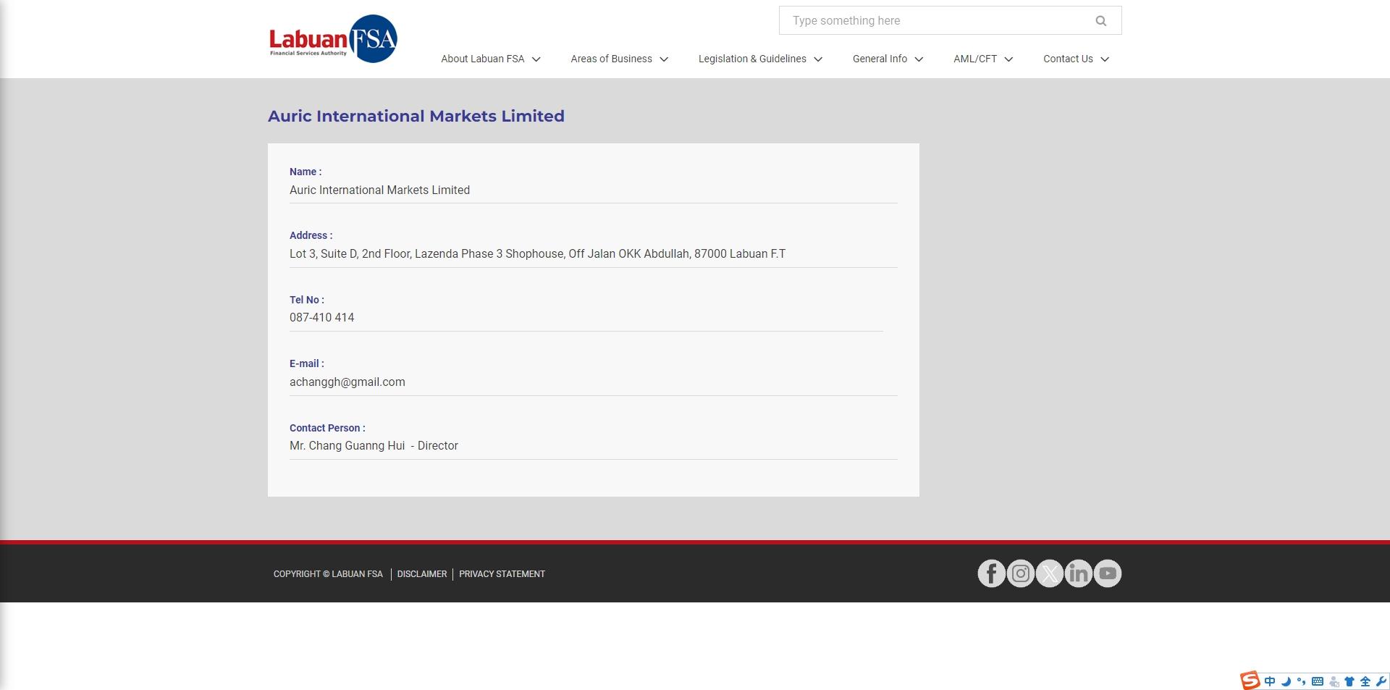Click the page heading Auric International Markets Limited
This screenshot has height=690, width=1390.
(x=416, y=116)
